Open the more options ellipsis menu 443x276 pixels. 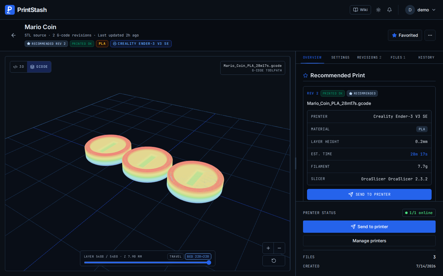pyautogui.click(x=430, y=35)
